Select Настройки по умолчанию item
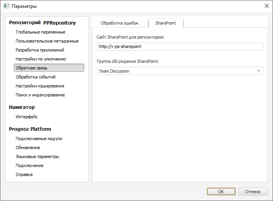273x201 pixels. click(41, 59)
